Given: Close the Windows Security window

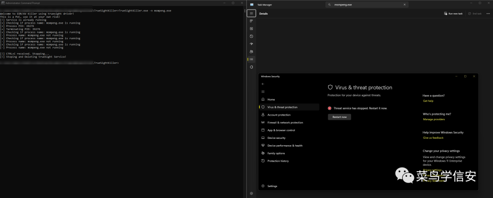Looking at the screenshot, I should (474, 76).
